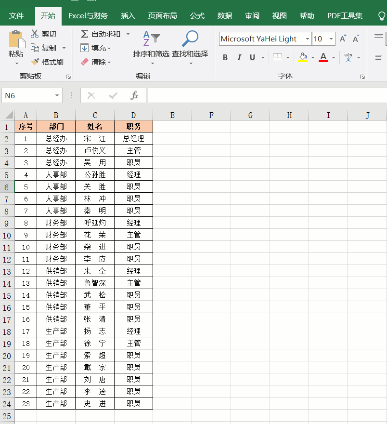Switch to the Formulas (公式) tab
Screen dimensions: 387x424
197,16
